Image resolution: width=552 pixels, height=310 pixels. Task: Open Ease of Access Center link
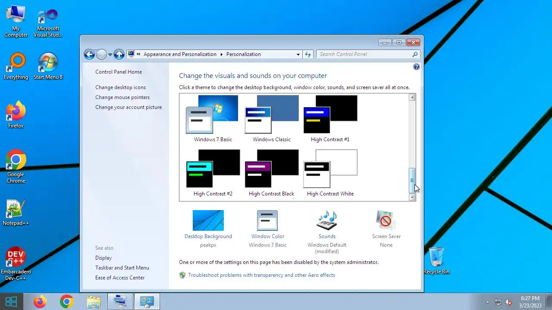(x=120, y=278)
